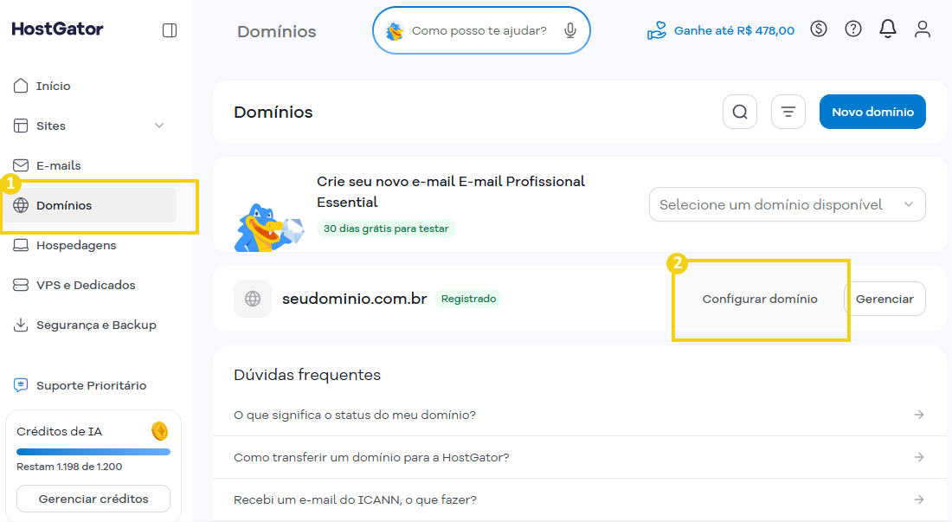Click the gator mascot illustration
This screenshot has height=522, width=952.
point(268,228)
